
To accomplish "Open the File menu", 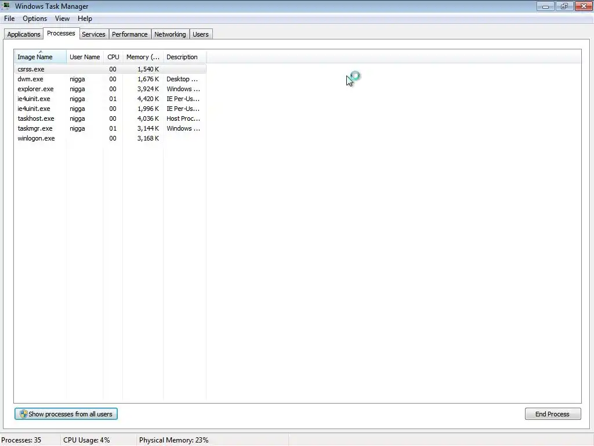I will [9, 19].
